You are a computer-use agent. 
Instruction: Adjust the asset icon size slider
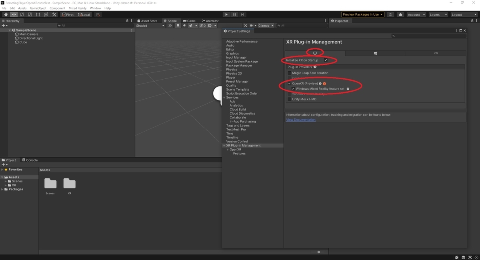click(x=318, y=252)
